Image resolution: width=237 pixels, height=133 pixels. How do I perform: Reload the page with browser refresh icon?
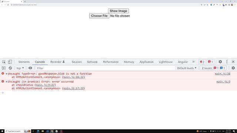[x=8, y=5]
